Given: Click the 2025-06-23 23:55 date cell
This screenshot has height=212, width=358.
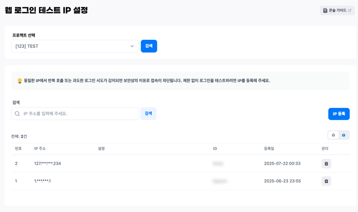Looking at the screenshot, I should tap(282, 181).
